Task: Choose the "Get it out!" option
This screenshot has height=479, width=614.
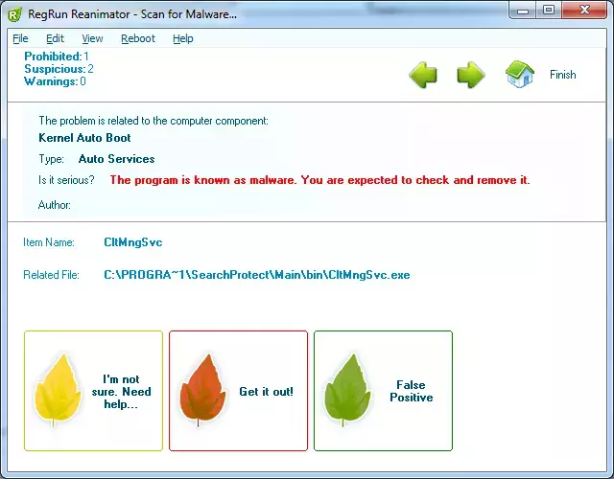Action: 238,391
